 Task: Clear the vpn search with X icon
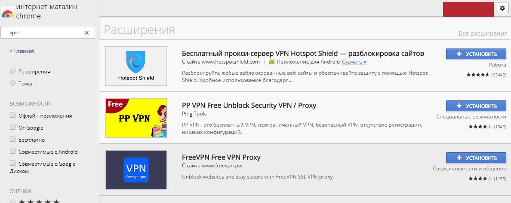(87, 33)
